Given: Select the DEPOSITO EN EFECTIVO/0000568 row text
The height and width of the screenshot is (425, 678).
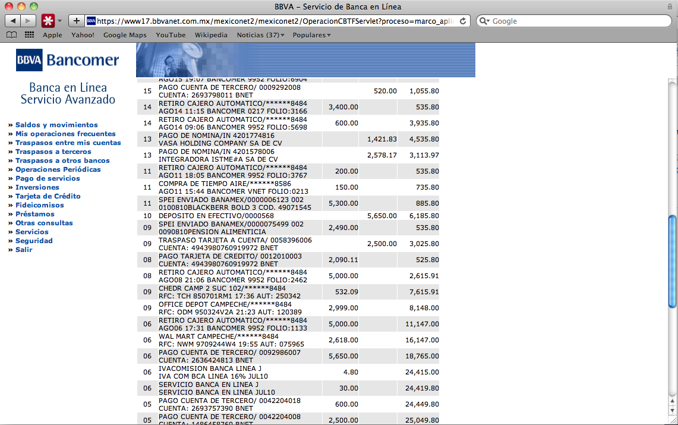Looking at the screenshot, I should [x=216, y=216].
